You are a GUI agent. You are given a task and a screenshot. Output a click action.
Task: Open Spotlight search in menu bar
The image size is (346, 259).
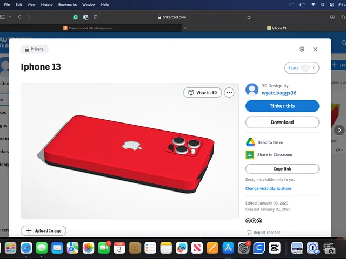pyautogui.click(x=323, y=5)
